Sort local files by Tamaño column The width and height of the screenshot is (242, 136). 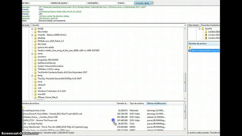pos(122,103)
